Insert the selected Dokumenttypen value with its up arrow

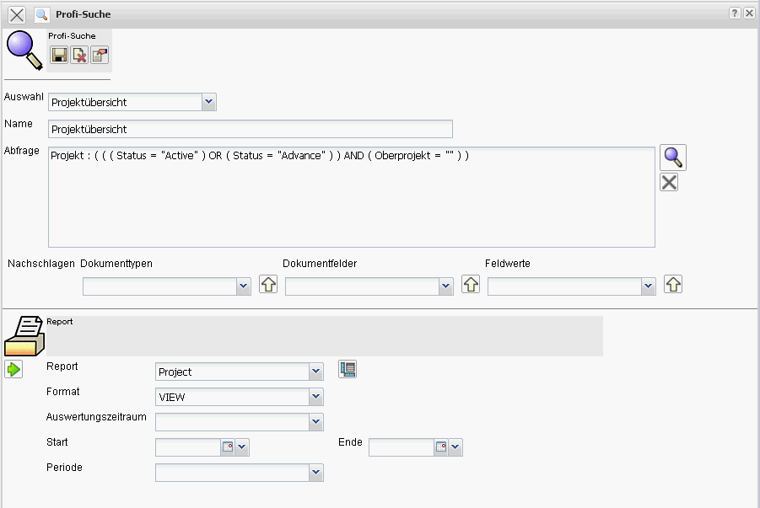267,285
